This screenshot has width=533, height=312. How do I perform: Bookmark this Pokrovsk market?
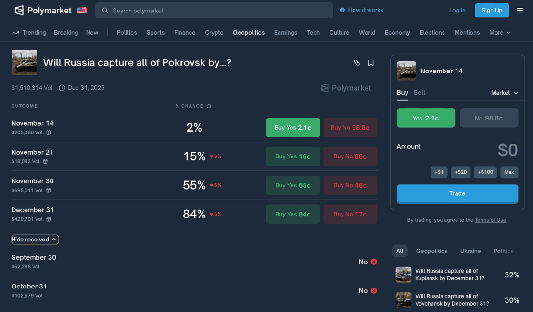pos(371,63)
